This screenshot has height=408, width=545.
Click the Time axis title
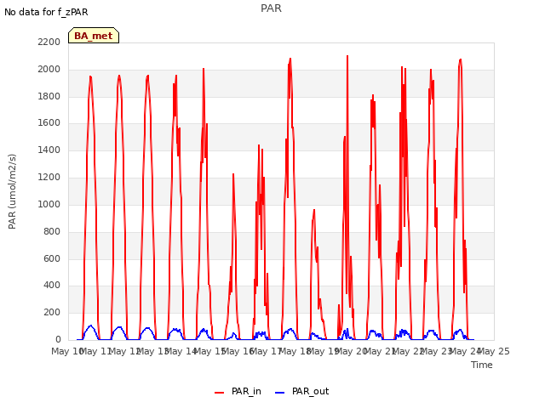(x=482, y=365)
